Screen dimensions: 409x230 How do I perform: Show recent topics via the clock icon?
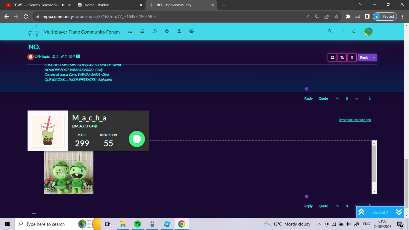(154, 31)
